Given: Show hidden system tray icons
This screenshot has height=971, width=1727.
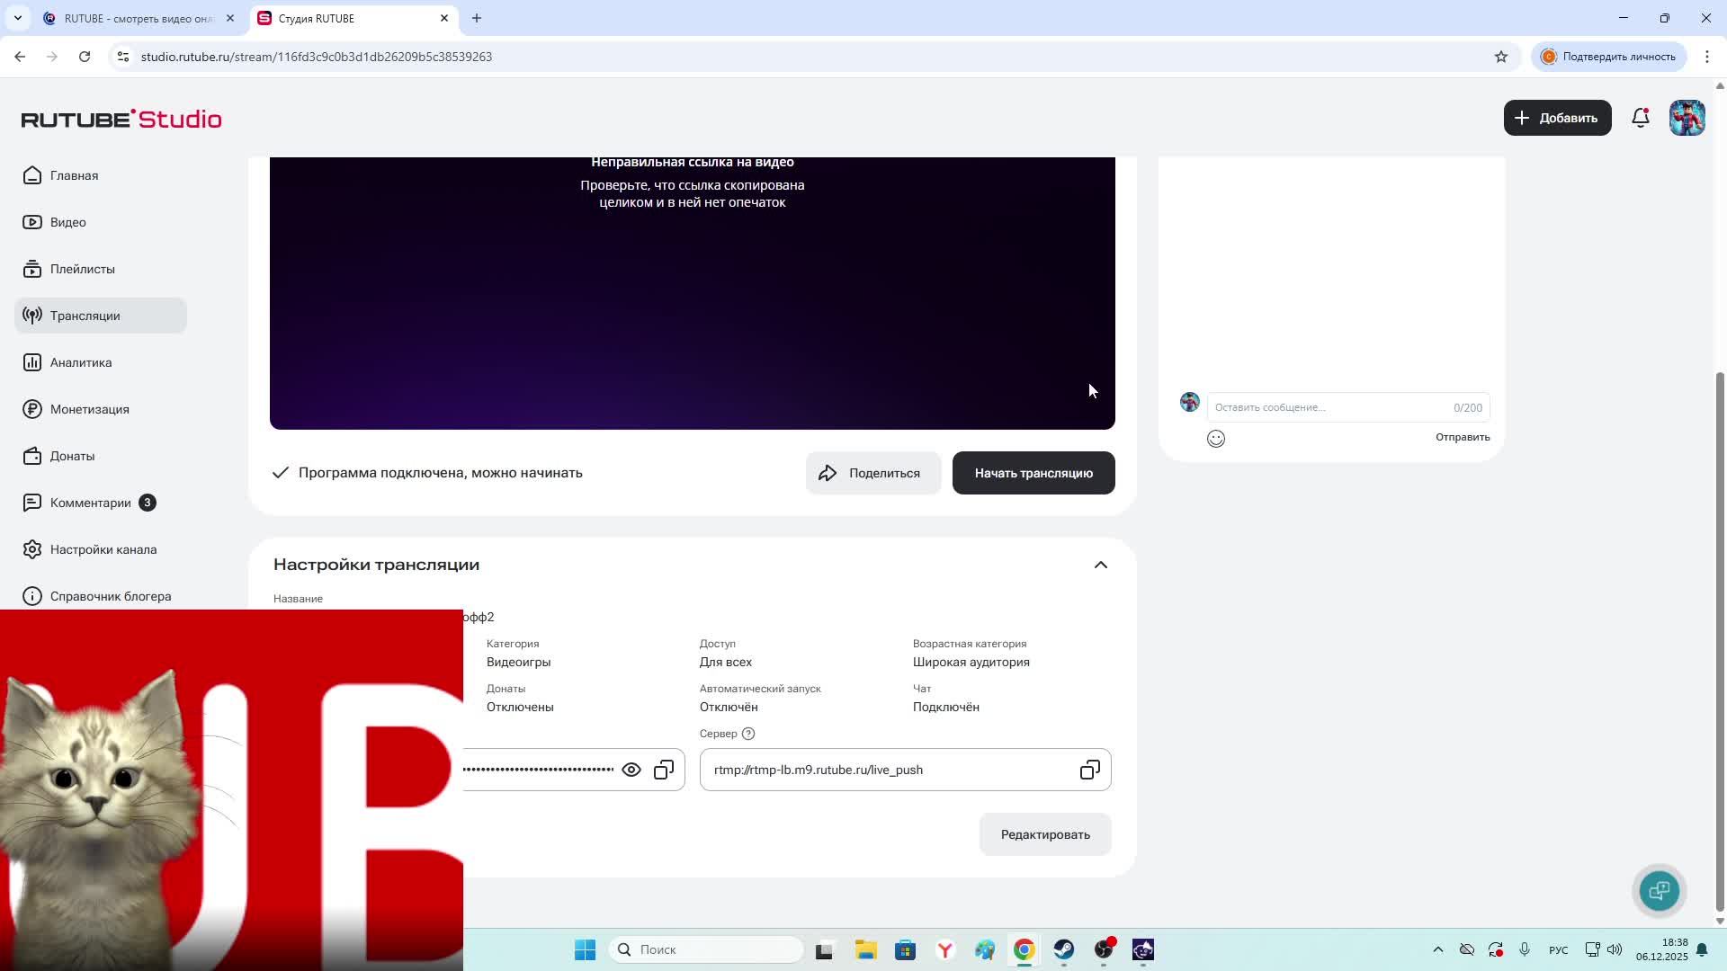Looking at the screenshot, I should [x=1437, y=949].
